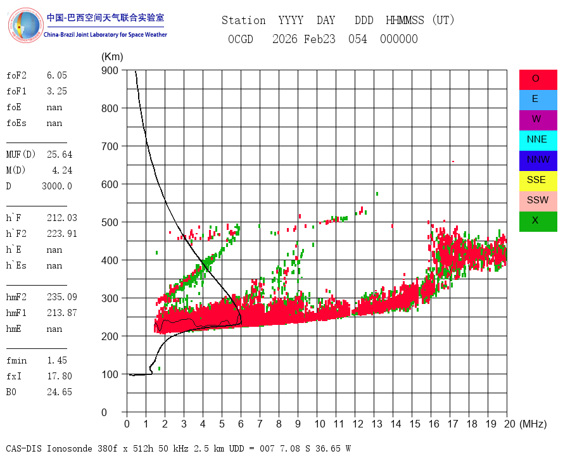Click the 100 height axis label
570x456 pixels.
[x=110, y=374]
